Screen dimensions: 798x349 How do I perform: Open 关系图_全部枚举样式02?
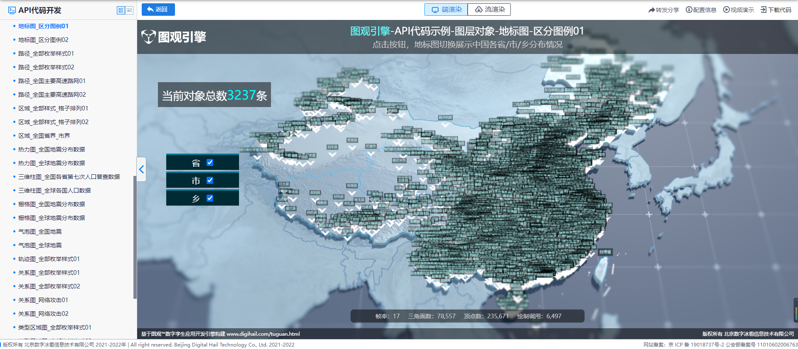pyautogui.click(x=49, y=286)
